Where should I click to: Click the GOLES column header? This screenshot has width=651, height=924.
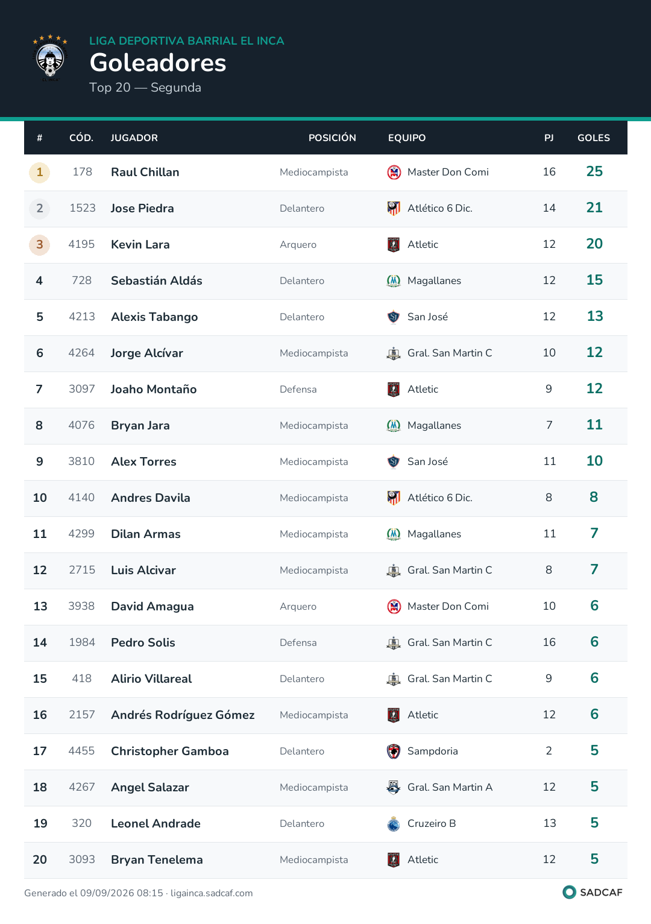pyautogui.click(x=594, y=138)
